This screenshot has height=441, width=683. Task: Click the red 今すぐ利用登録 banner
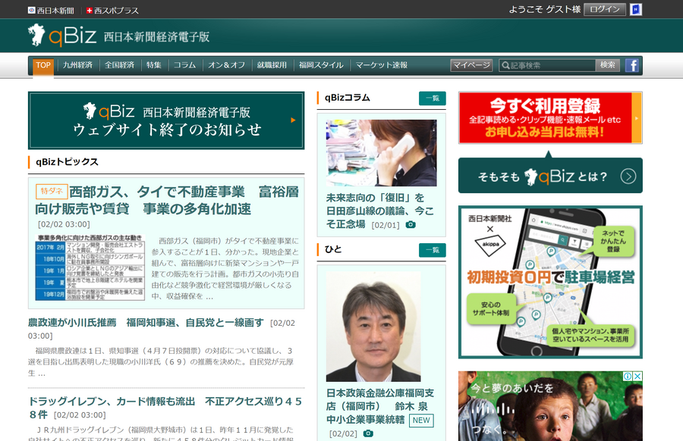550,118
